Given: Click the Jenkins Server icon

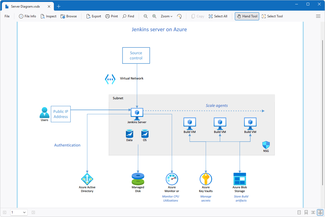Looking at the screenshot, I should coord(137,114).
